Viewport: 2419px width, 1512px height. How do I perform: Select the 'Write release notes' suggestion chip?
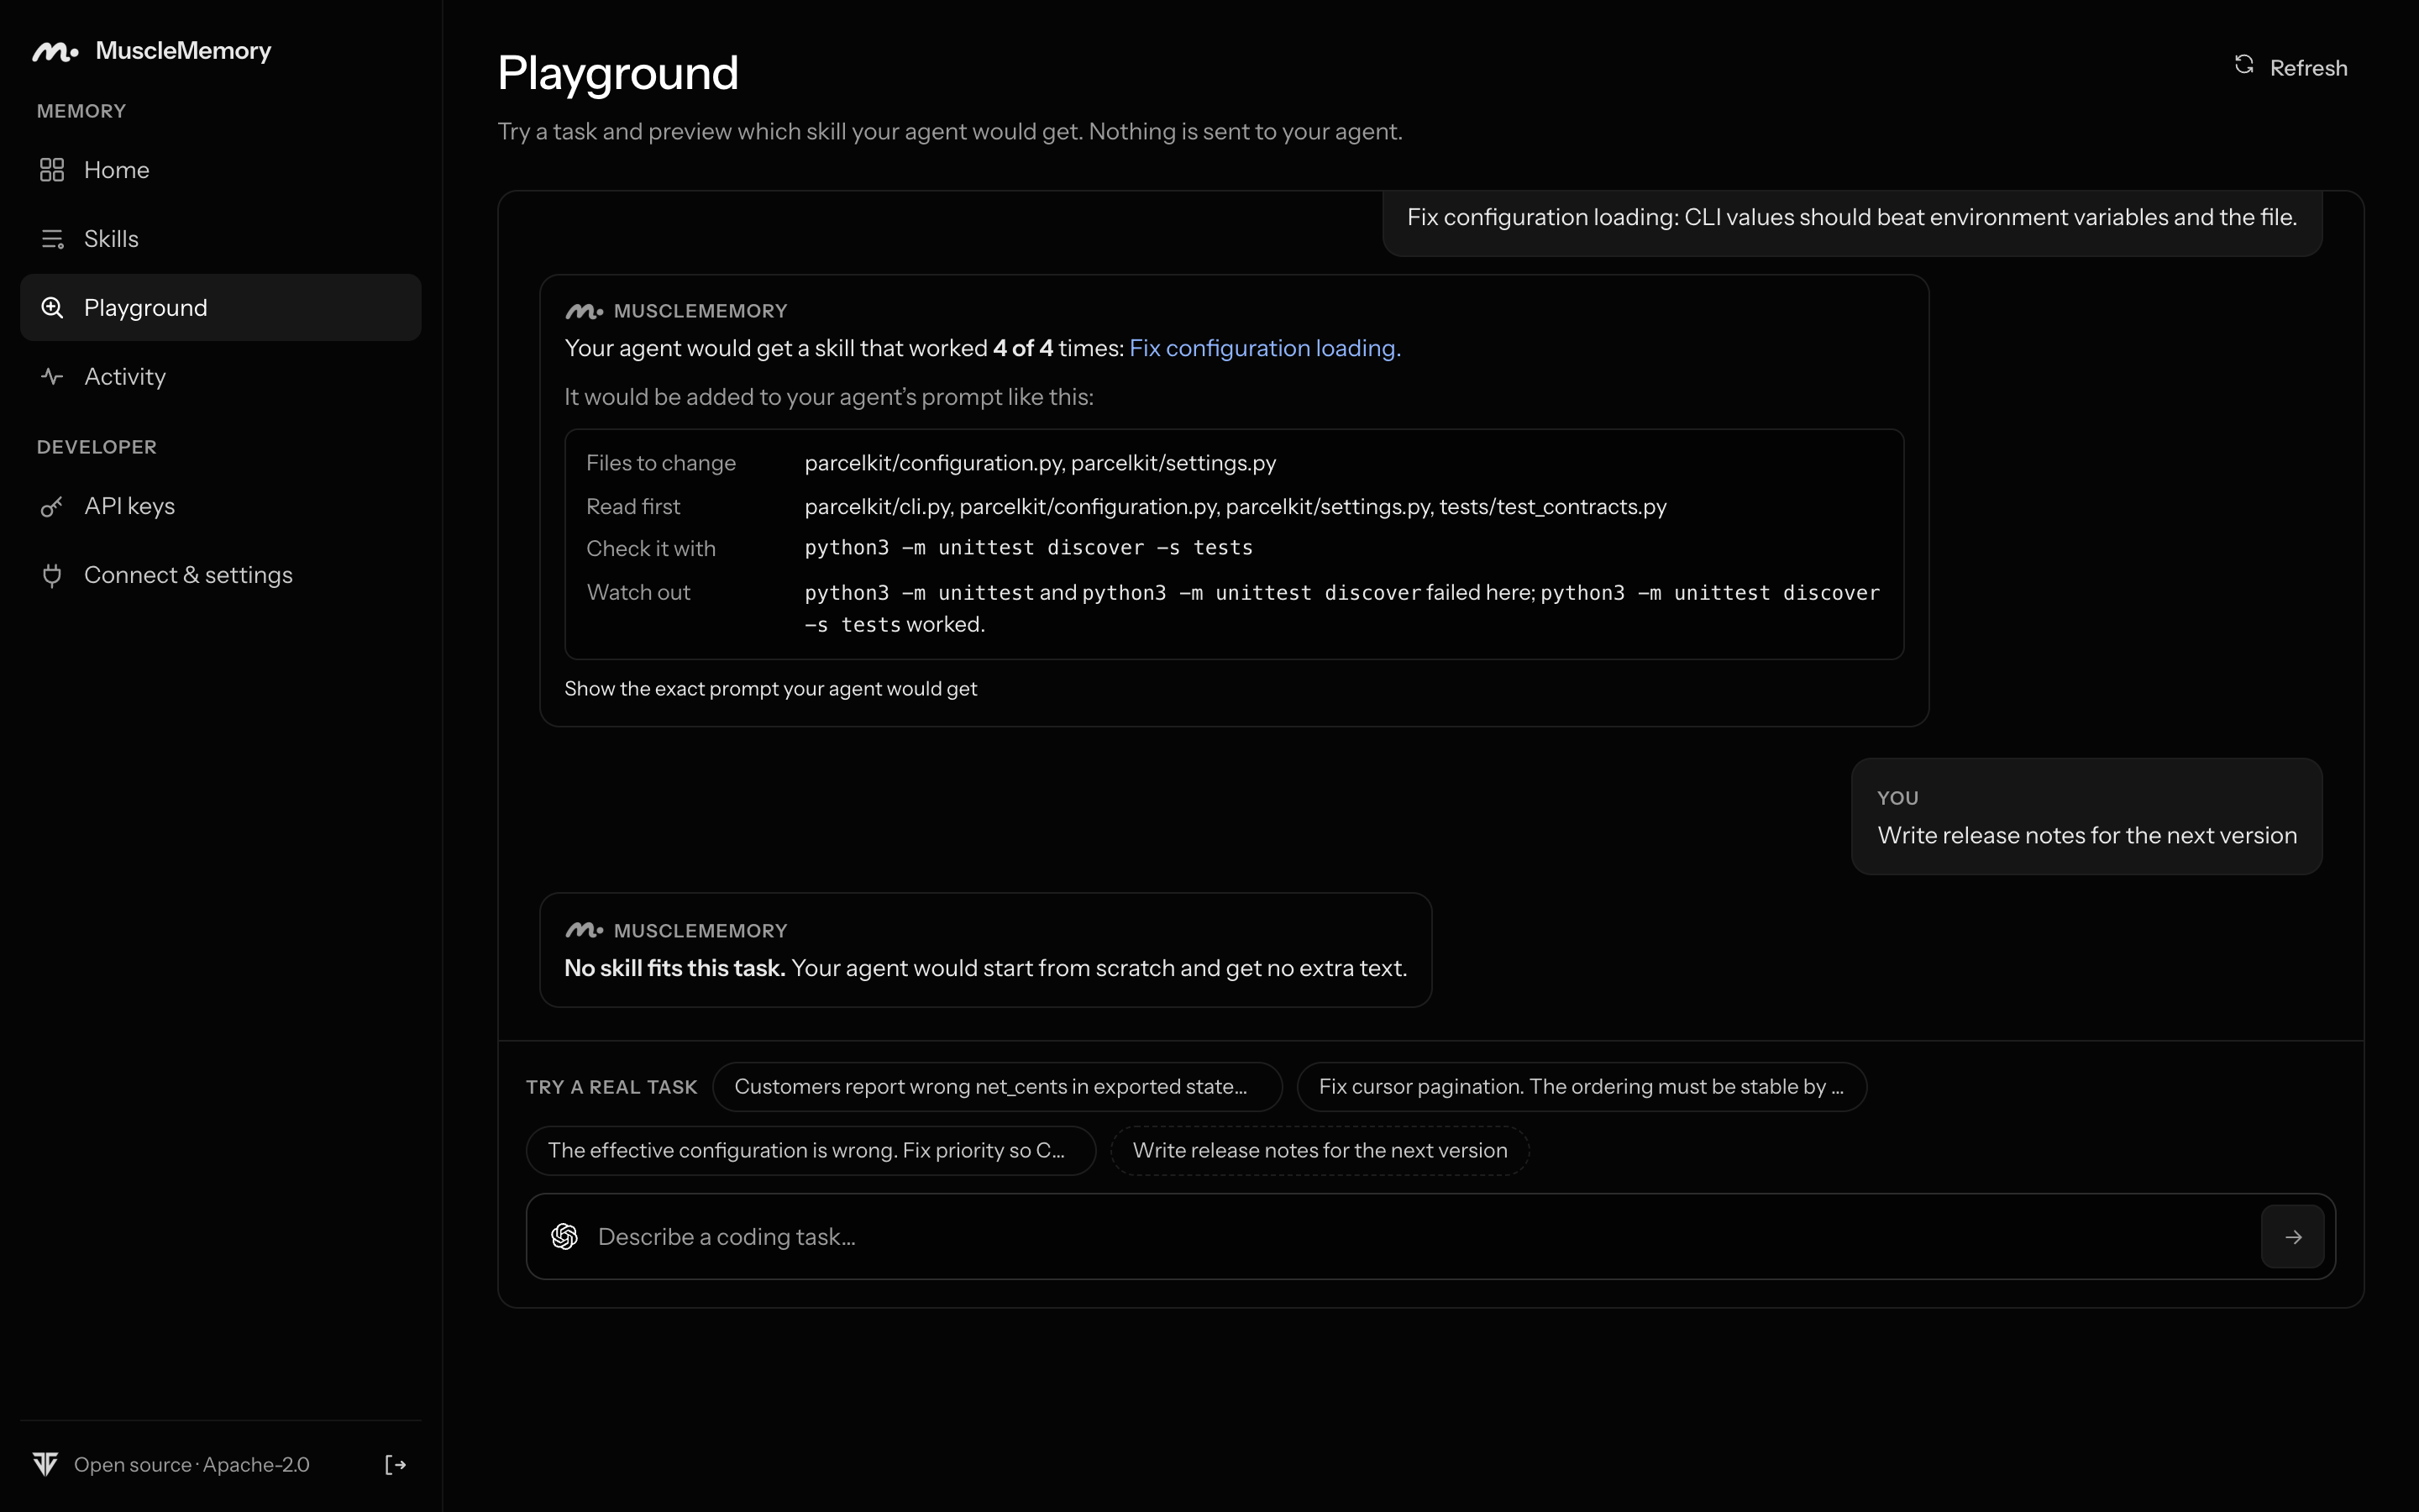tap(1320, 1151)
